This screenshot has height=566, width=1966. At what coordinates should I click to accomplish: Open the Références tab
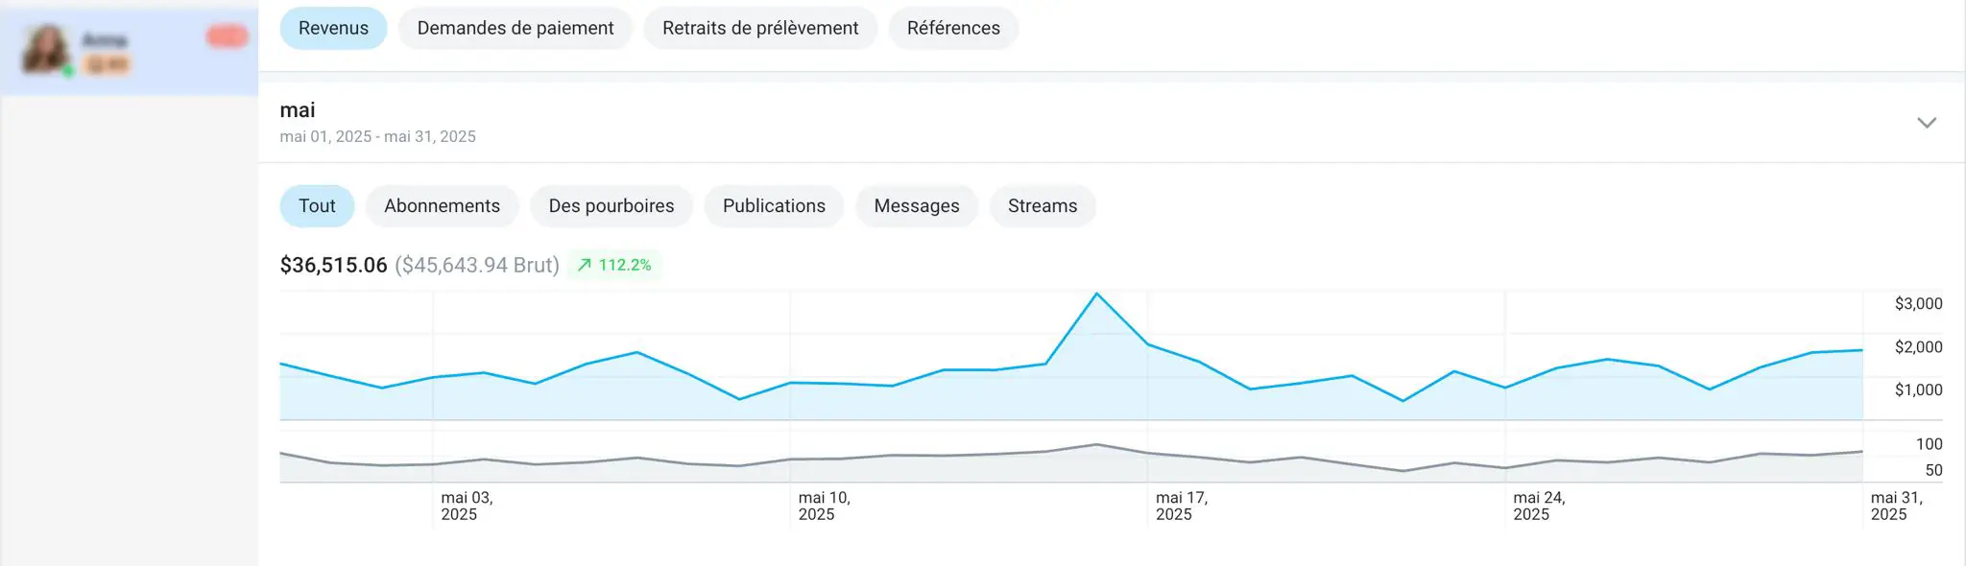952,28
